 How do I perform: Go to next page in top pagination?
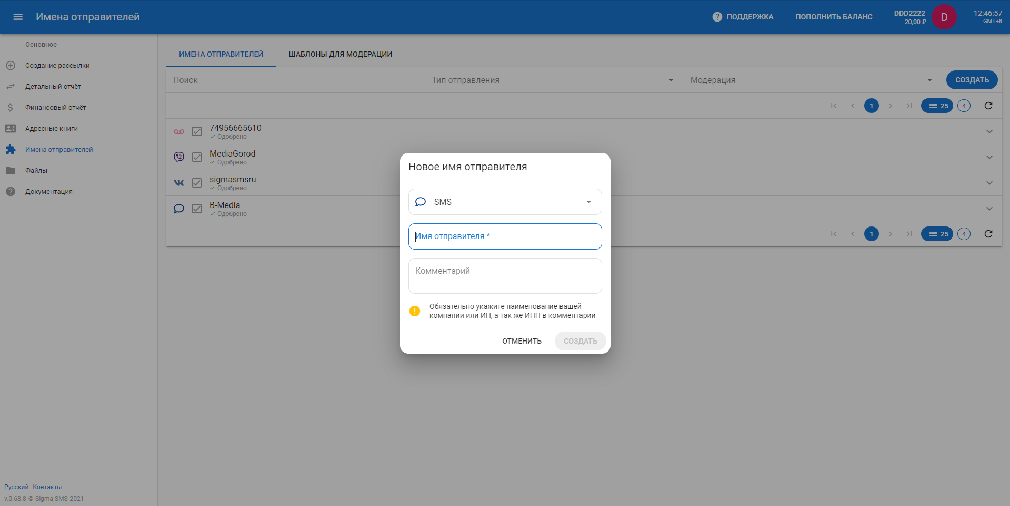pyautogui.click(x=891, y=106)
